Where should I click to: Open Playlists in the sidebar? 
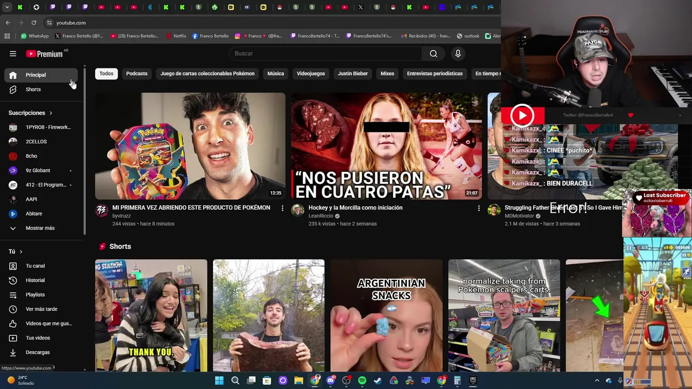point(41,294)
